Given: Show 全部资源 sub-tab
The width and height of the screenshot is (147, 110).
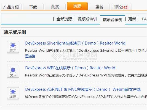Looking at the screenshot, I should coord(64,19).
